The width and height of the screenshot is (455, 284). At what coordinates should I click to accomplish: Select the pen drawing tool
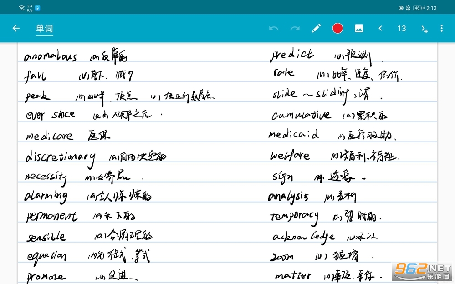click(x=316, y=28)
